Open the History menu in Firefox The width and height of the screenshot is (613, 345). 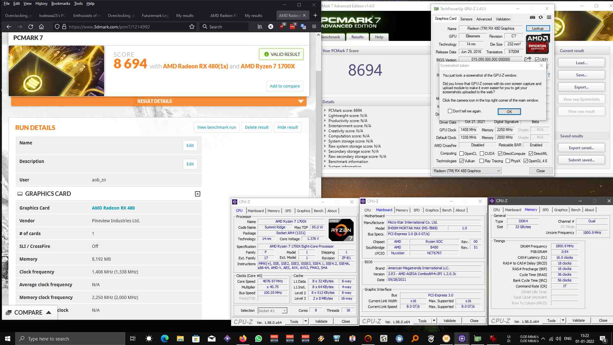(41, 4)
